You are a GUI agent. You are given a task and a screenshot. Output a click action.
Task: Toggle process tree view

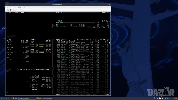95,39
